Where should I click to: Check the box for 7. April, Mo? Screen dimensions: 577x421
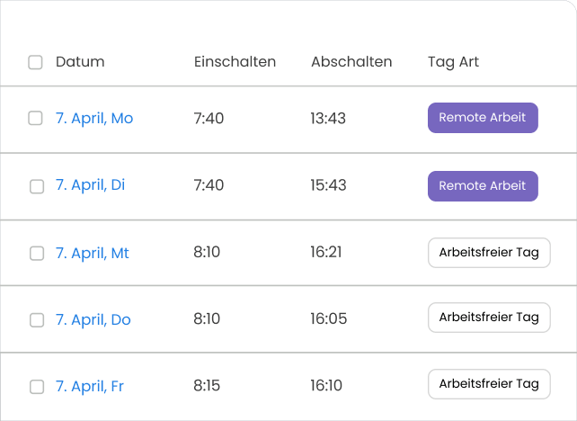pyautogui.click(x=36, y=119)
